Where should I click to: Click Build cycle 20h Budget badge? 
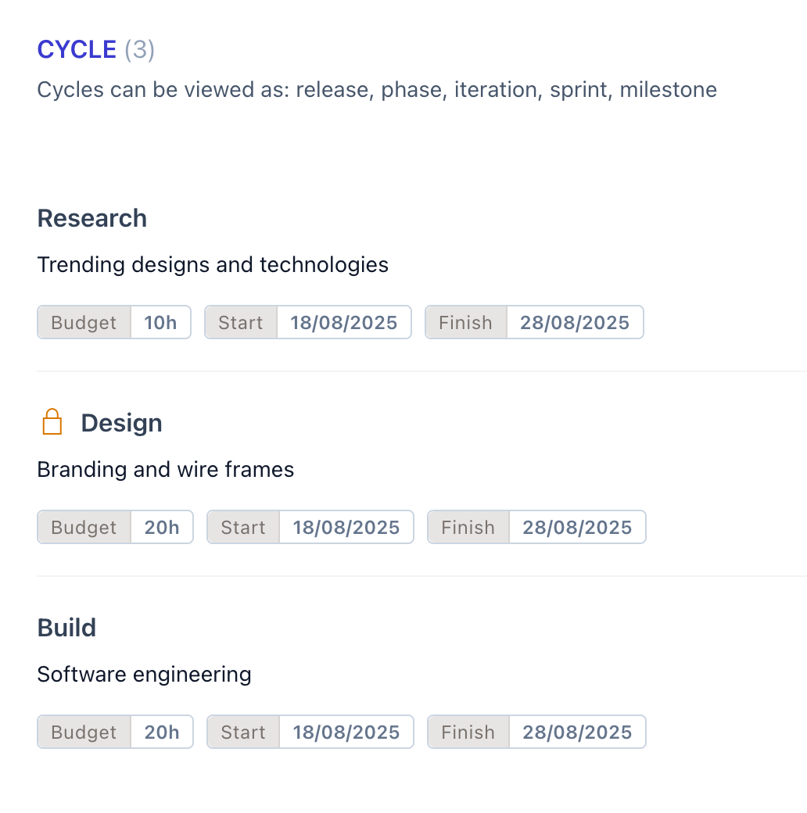162,732
